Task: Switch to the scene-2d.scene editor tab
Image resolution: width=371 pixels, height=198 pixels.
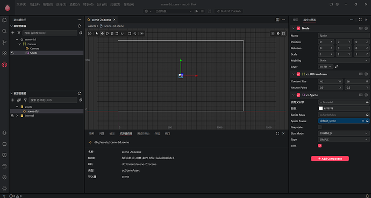Action: click(101, 20)
